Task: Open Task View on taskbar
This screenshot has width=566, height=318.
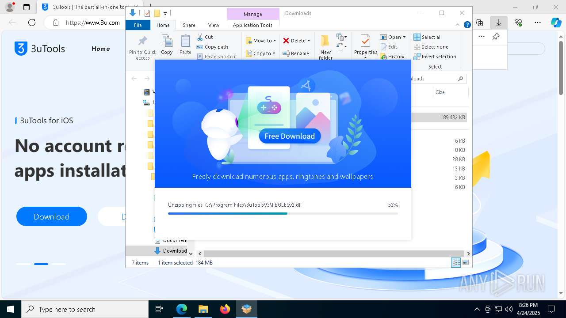Action: click(x=159, y=309)
